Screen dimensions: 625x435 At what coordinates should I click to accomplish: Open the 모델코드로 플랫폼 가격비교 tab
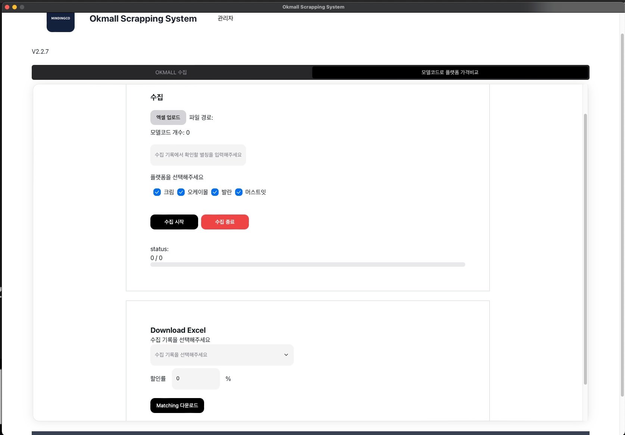[450, 72]
